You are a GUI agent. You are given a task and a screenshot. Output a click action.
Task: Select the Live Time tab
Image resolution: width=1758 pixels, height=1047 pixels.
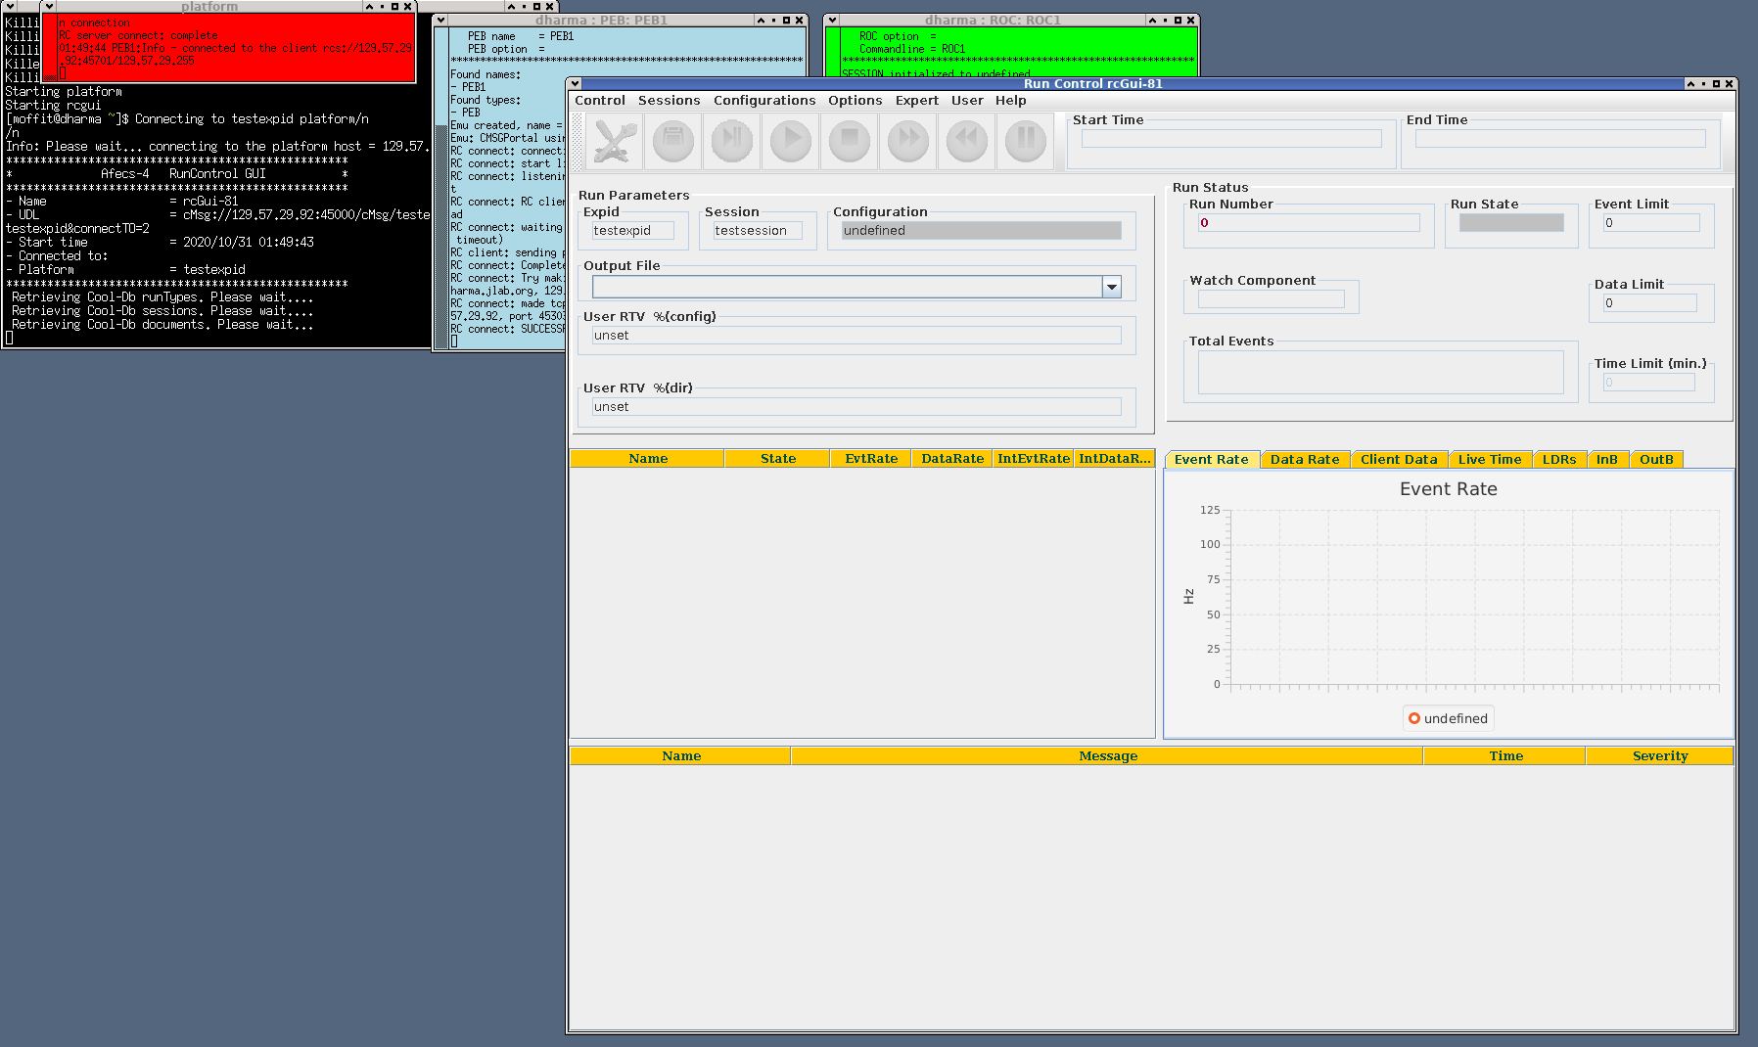1489,460
